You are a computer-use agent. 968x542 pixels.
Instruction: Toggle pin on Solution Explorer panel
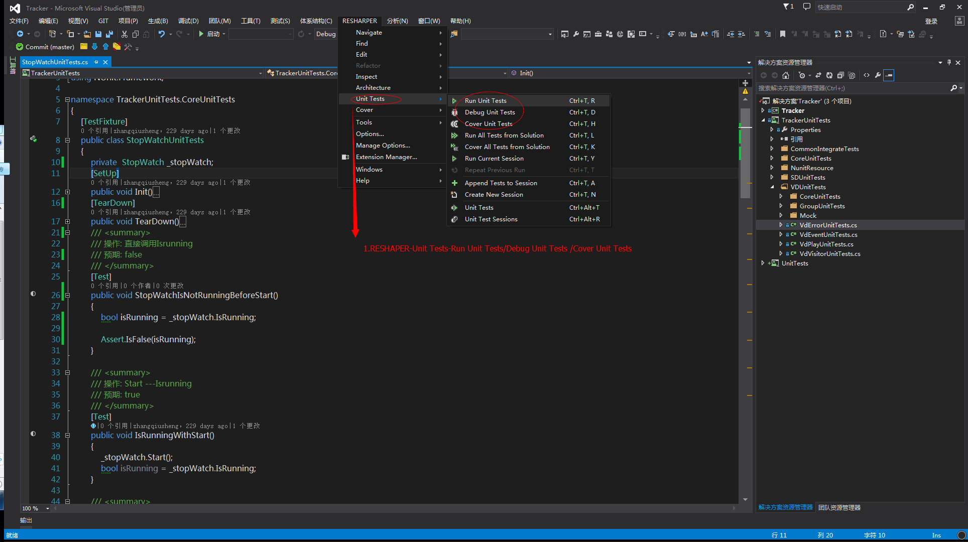click(x=949, y=62)
